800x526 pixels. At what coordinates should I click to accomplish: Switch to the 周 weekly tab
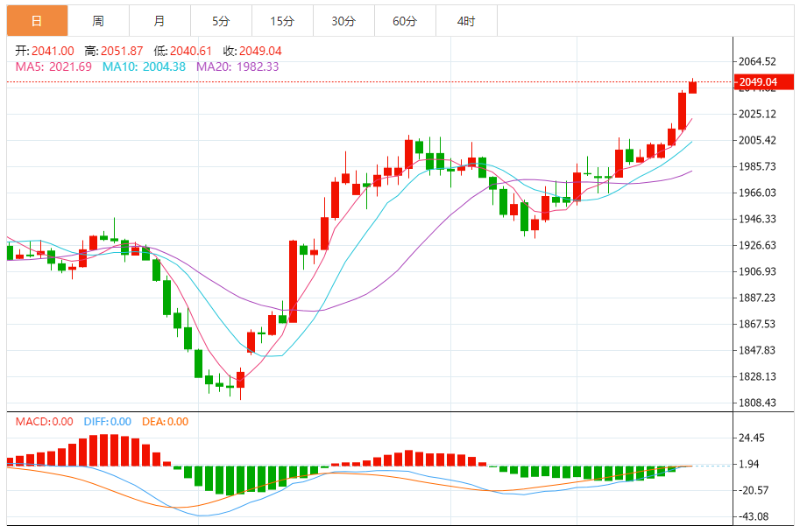[x=98, y=21]
